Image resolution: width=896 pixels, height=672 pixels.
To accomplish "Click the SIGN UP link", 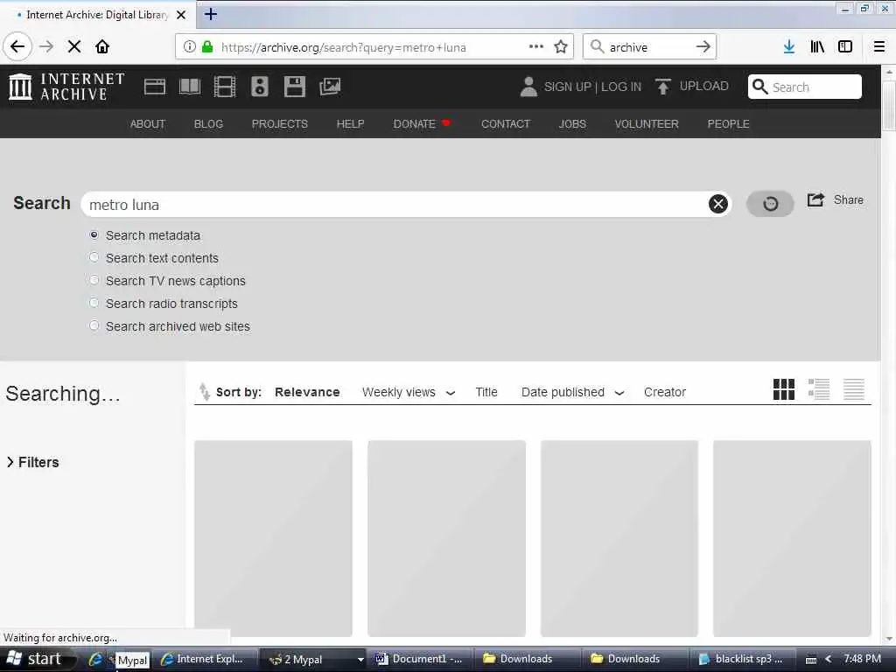I will click(567, 87).
